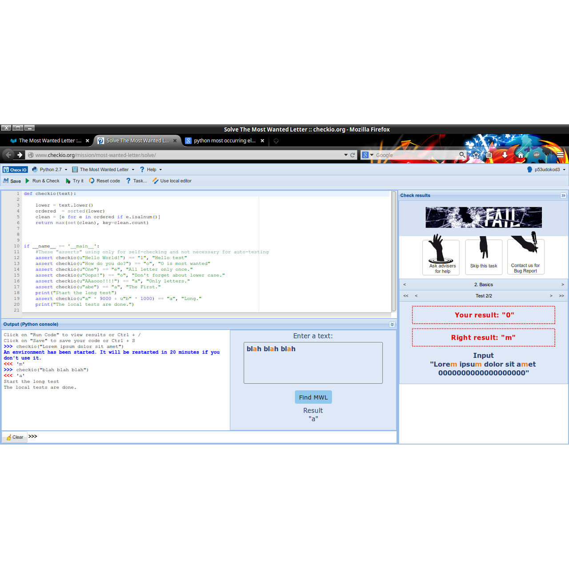Viewport: 569px width, 569px height.
Task: Click the Firefox home icon
Action: click(x=520, y=155)
